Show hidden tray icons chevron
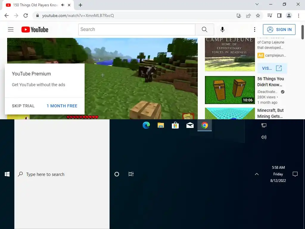305x229 pixels. pos(257,174)
